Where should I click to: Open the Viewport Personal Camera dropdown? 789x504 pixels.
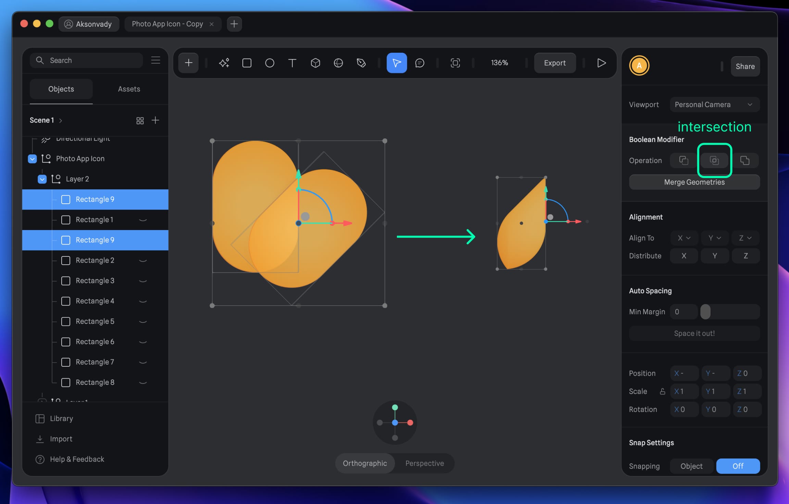pos(714,104)
